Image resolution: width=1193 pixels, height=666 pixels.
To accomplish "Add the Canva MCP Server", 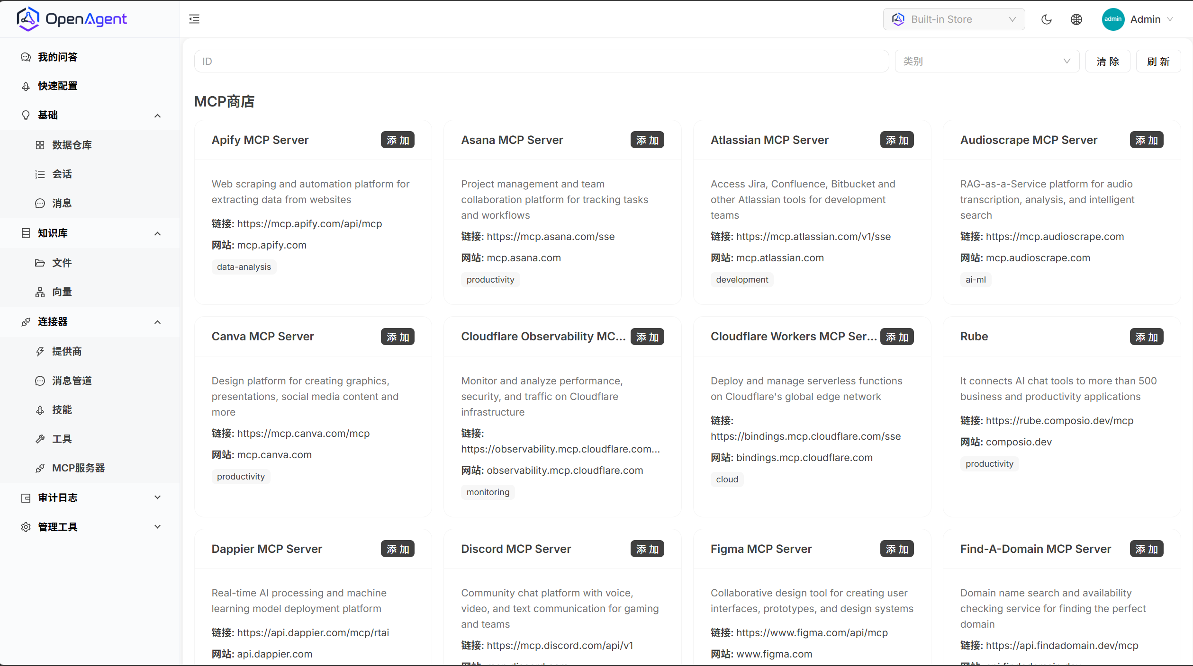I will [x=398, y=337].
